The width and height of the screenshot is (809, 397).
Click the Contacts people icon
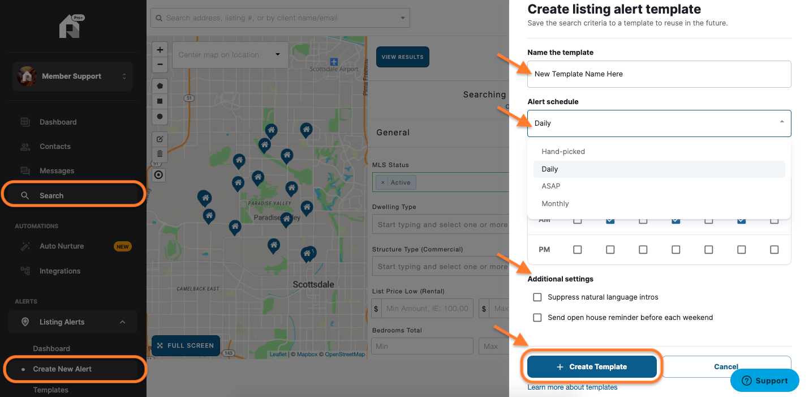[x=25, y=146]
